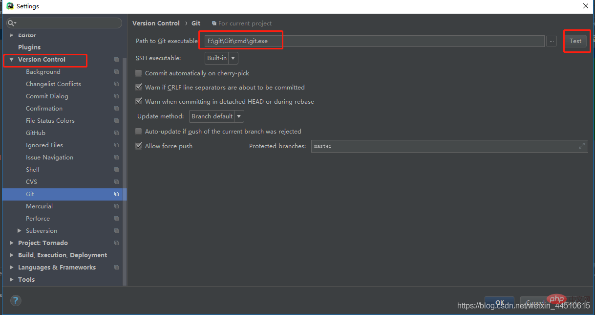Select Shelf entry
This screenshot has height=315, width=595.
click(x=33, y=170)
